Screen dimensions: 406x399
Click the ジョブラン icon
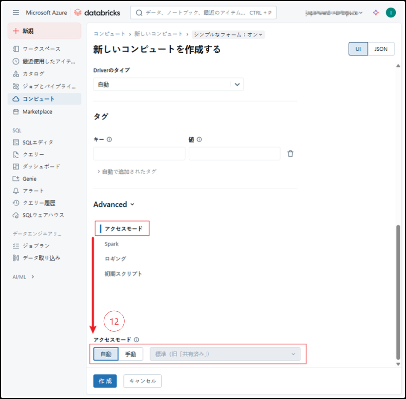coord(16,246)
